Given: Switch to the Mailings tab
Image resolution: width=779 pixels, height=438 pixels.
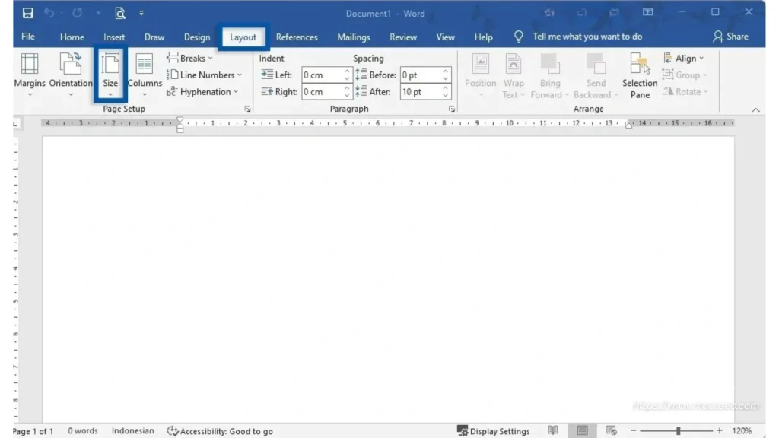Looking at the screenshot, I should click(354, 37).
